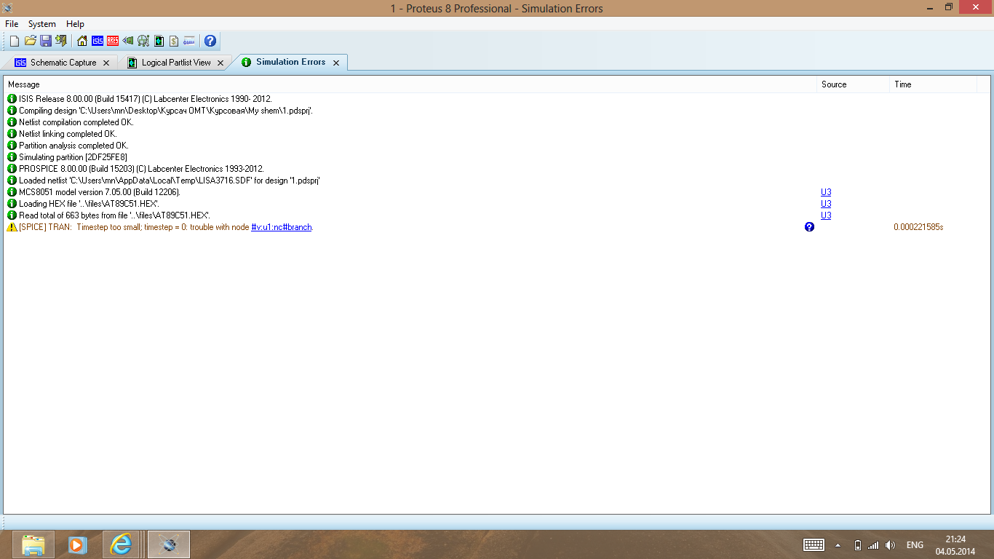Click the yellow warning icon on SPICE row

pos(12,227)
